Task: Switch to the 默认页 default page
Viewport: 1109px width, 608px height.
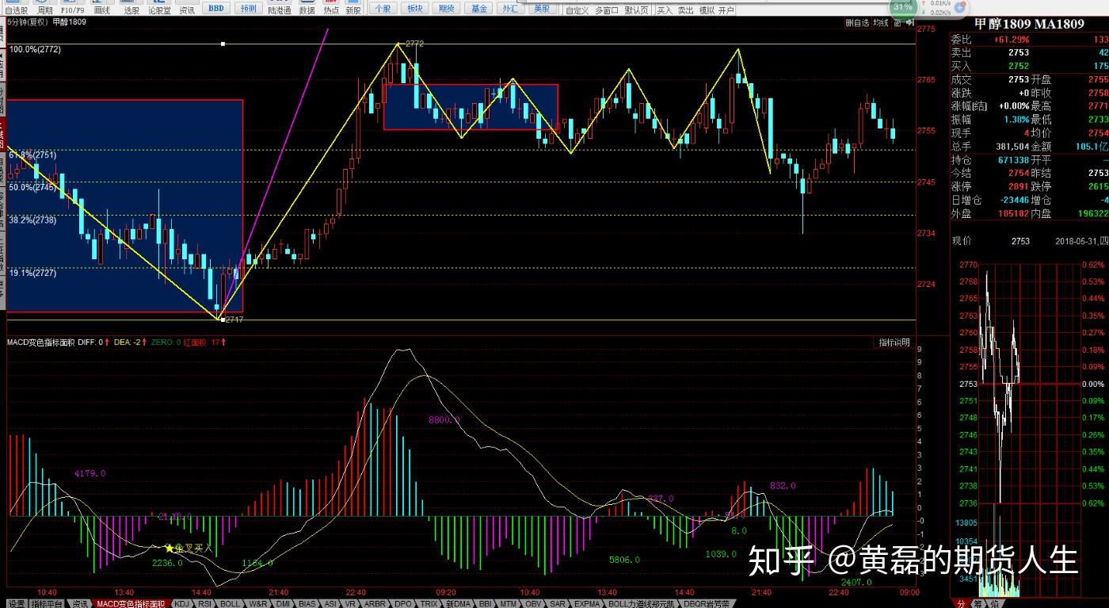Action: (637, 10)
